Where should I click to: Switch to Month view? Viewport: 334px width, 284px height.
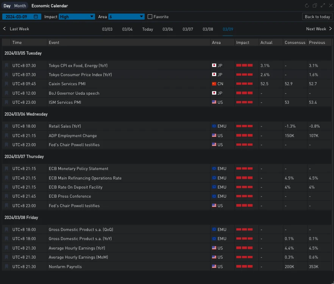20,6
